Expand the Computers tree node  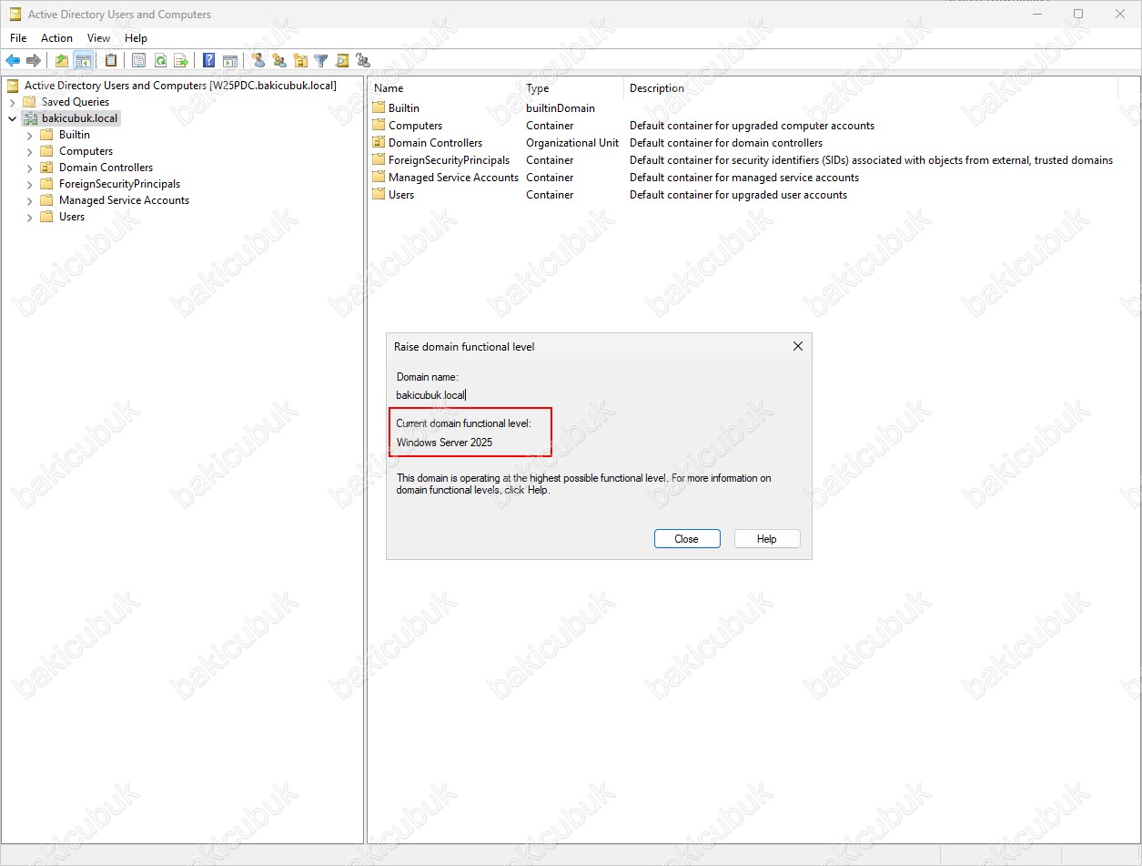pyautogui.click(x=29, y=151)
